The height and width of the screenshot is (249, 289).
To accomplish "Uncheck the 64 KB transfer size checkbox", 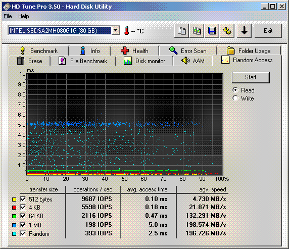I will pos(23,216).
